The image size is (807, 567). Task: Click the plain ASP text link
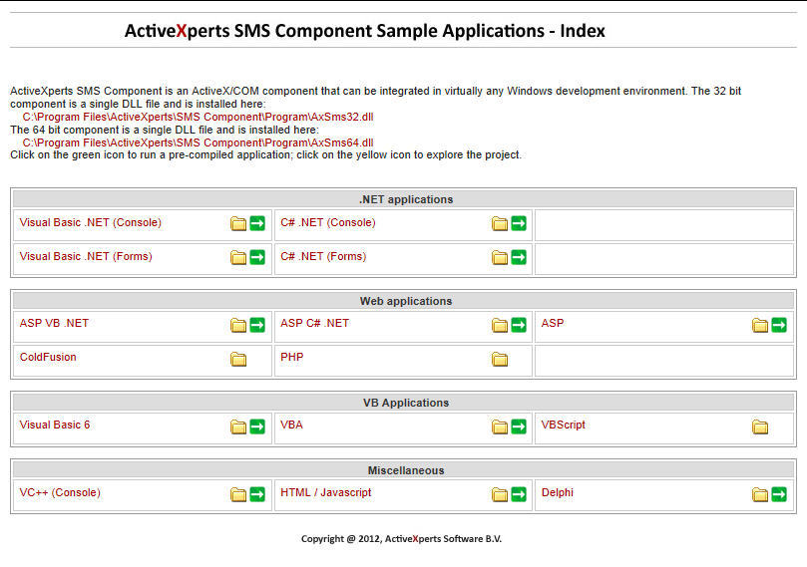[553, 323]
